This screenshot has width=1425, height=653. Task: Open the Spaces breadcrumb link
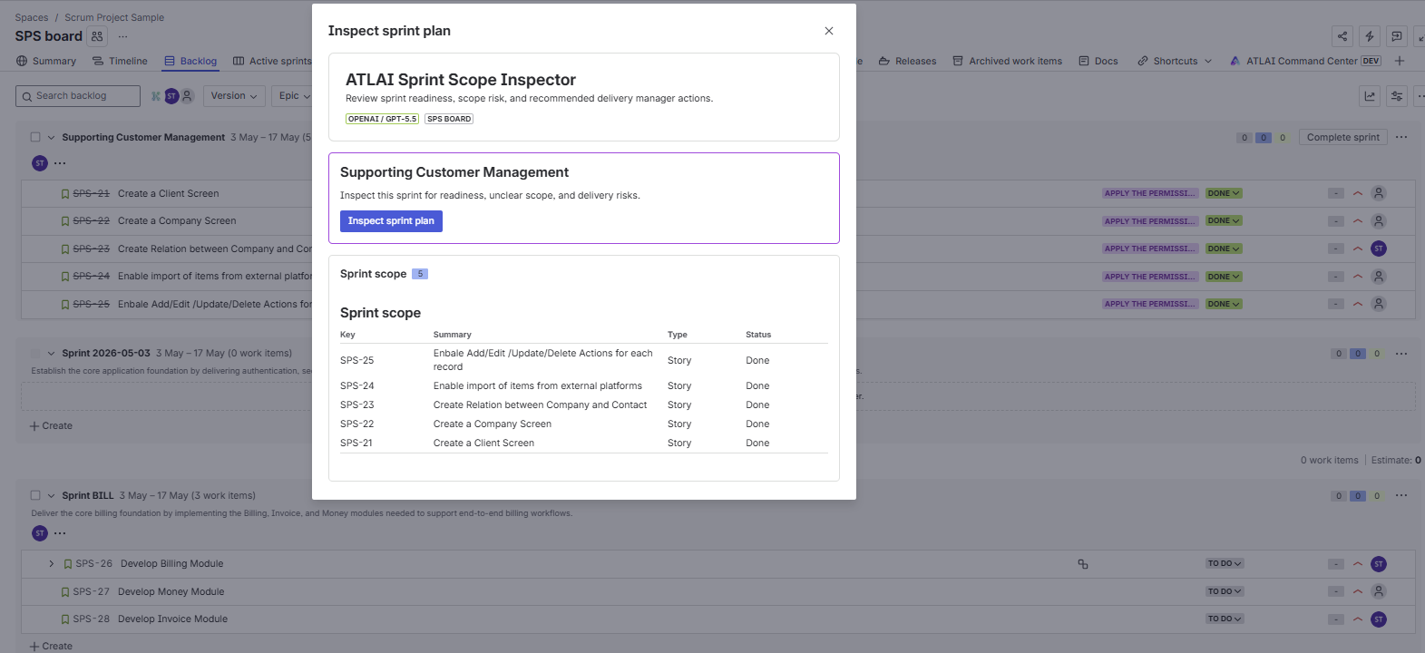tap(32, 17)
